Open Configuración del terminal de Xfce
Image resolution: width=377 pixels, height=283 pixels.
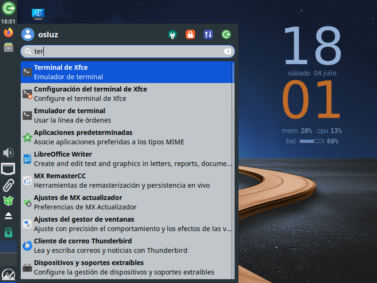click(x=126, y=94)
